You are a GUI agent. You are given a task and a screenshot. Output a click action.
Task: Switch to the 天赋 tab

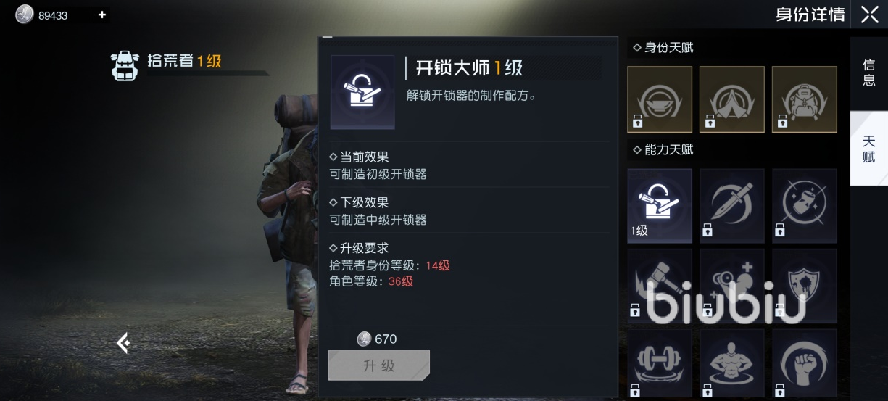[x=869, y=149]
